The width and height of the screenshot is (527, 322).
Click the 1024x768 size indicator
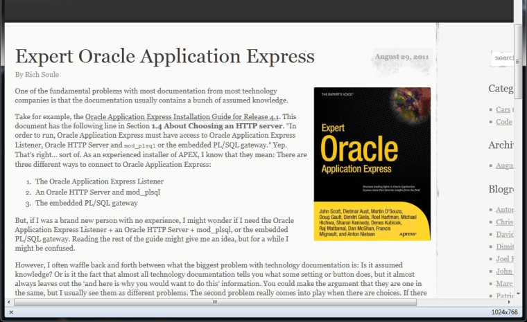505,312
